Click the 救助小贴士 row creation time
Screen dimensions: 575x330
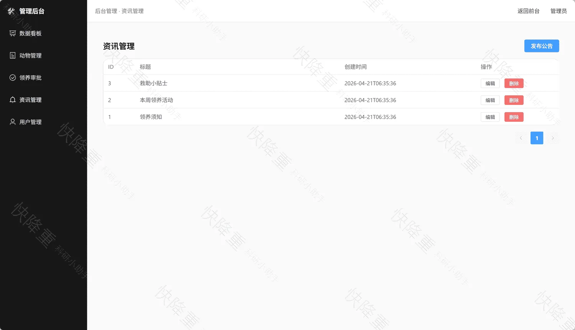coord(370,83)
